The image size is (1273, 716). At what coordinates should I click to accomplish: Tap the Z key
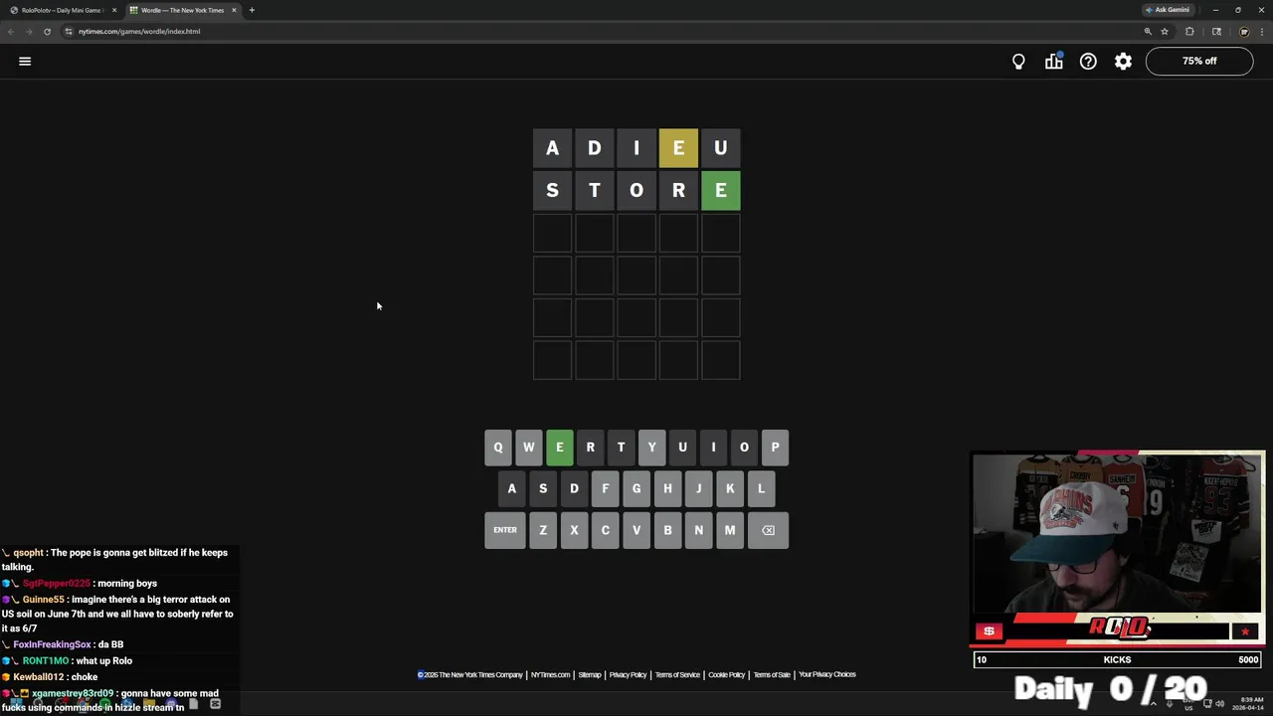(543, 530)
